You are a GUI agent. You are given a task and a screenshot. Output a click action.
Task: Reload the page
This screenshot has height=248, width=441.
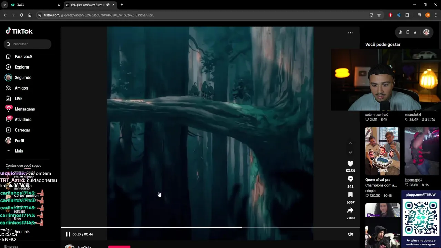click(21, 15)
